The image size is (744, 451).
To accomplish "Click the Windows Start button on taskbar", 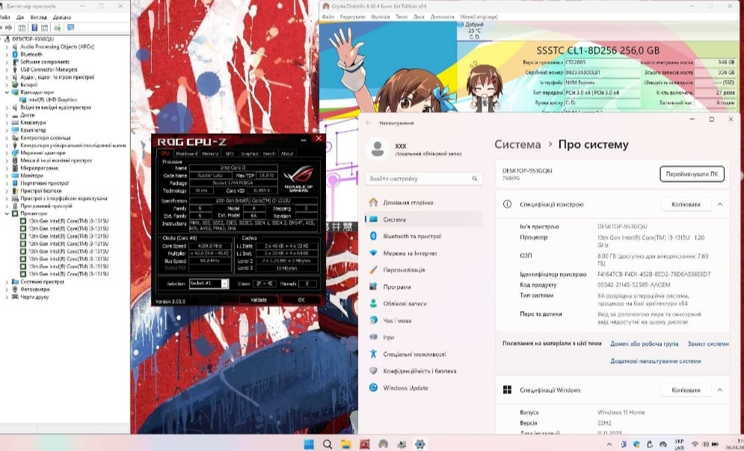I will (x=308, y=444).
